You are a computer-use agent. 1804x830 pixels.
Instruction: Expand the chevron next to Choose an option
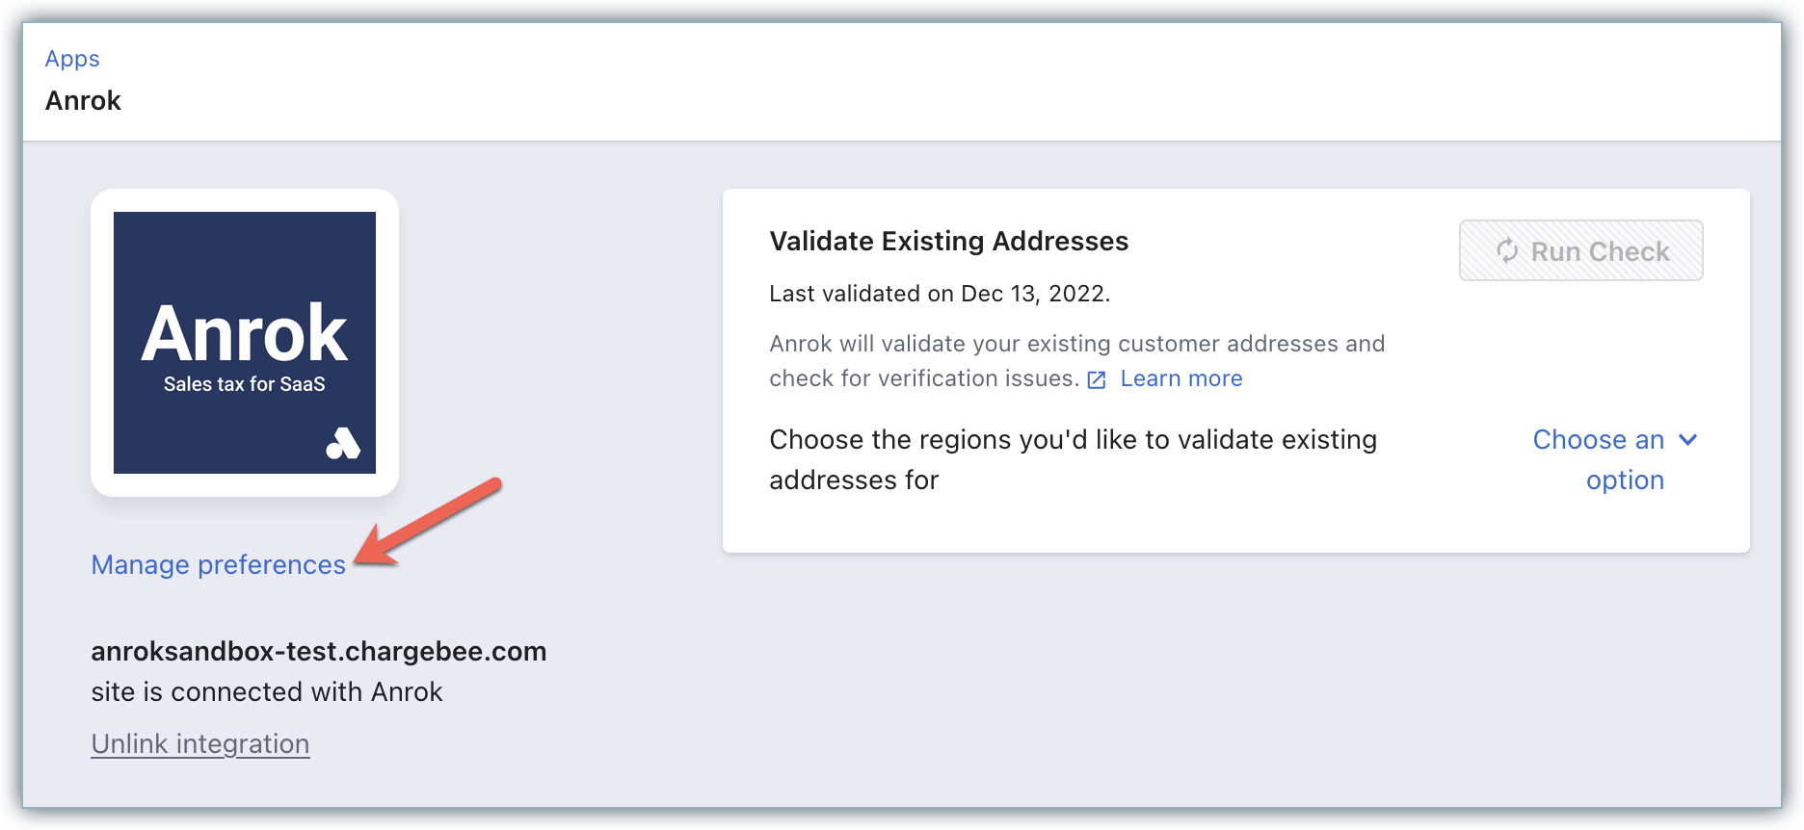point(1687,440)
